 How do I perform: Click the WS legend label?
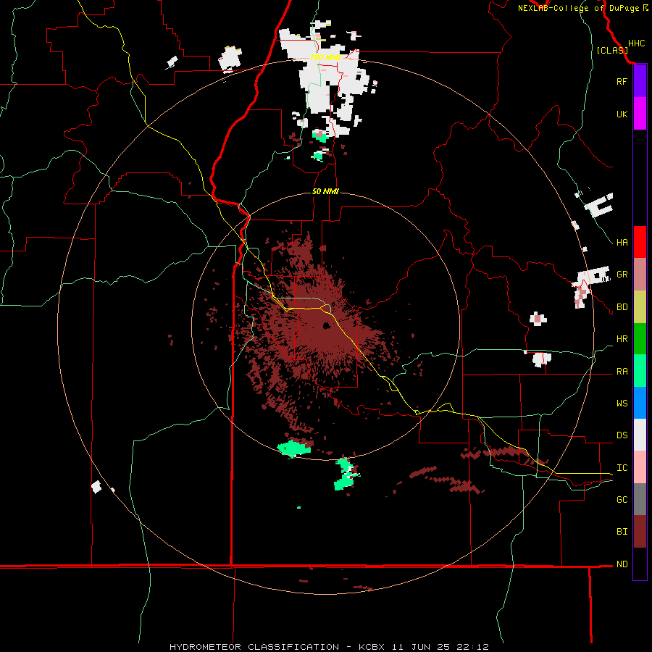tap(622, 404)
